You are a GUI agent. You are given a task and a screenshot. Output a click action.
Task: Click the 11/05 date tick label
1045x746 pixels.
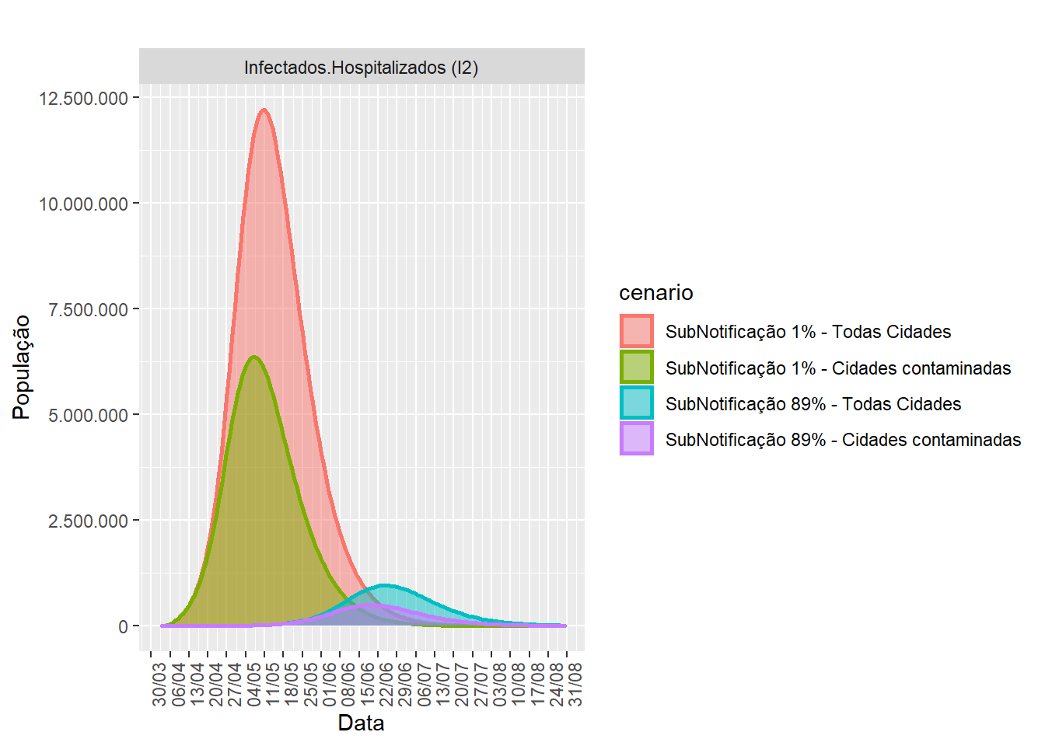pos(273,684)
